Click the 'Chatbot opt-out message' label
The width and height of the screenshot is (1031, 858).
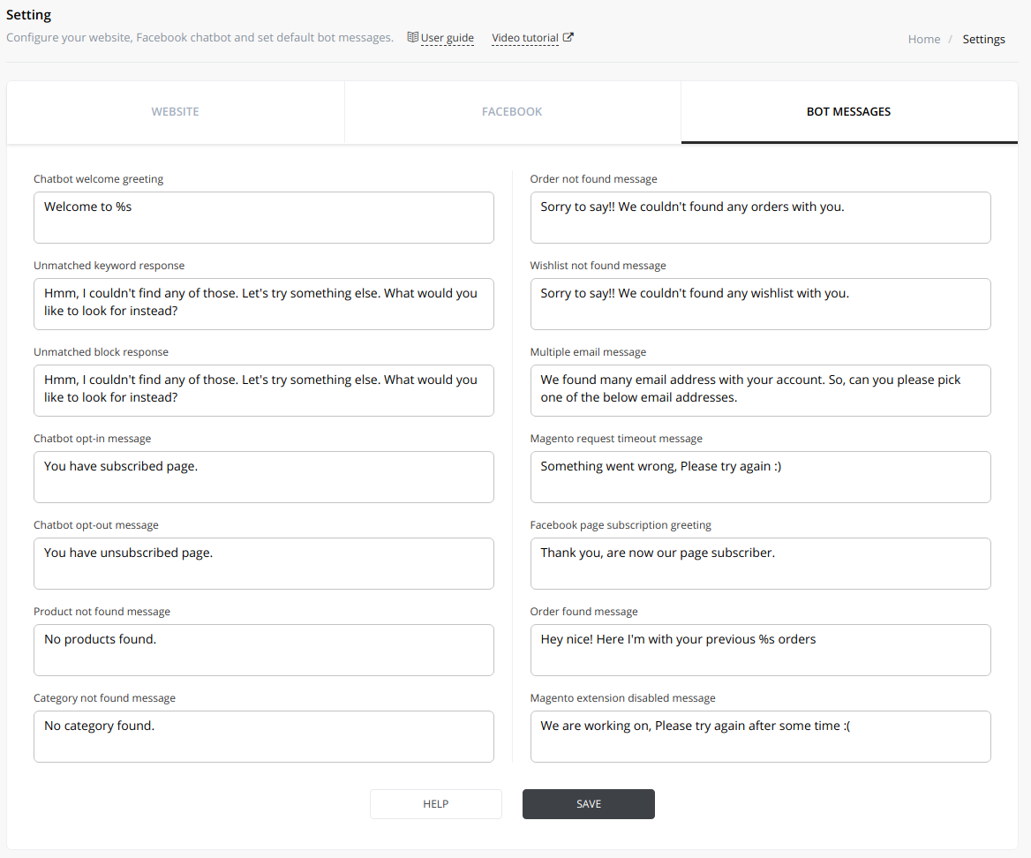[96, 525]
